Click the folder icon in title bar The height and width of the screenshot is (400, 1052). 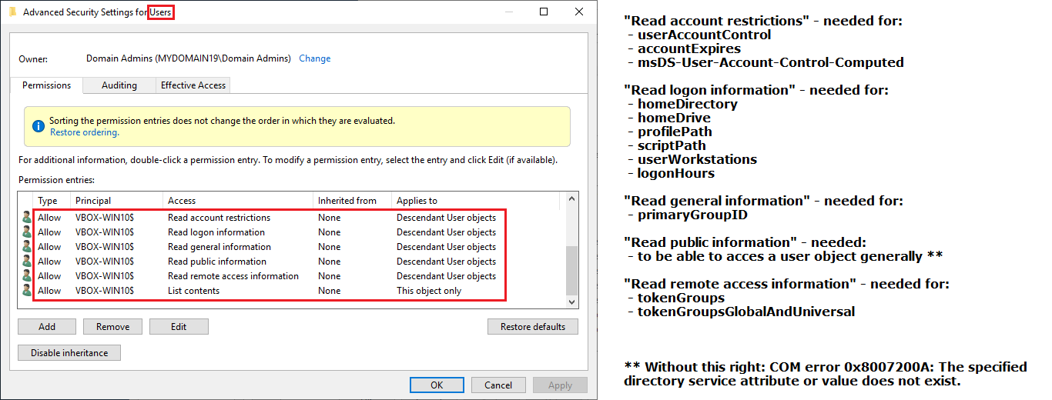(12, 12)
